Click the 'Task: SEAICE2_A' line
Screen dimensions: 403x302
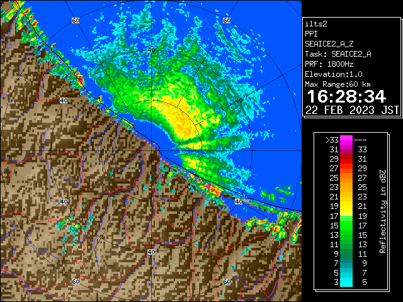coord(338,54)
